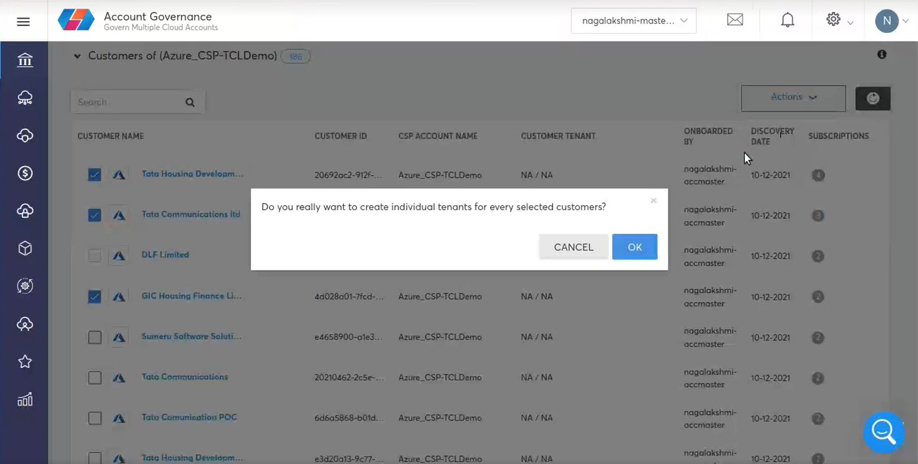Viewport: 918px width, 464px height.
Task: Click the CUSTOMER TENANT column header
Action: click(x=558, y=136)
